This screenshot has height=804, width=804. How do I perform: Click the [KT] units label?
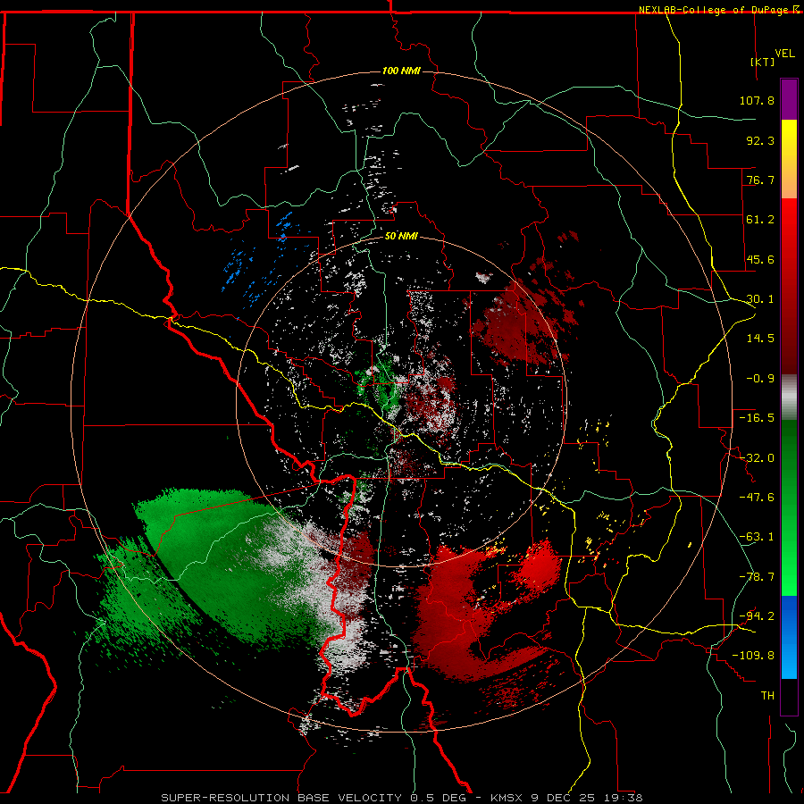tap(763, 62)
